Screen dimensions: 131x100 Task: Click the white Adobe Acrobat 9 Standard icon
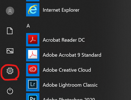[x=33, y=55]
